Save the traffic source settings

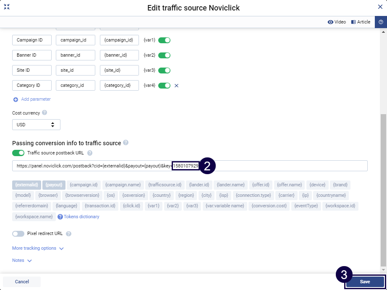click(x=365, y=282)
